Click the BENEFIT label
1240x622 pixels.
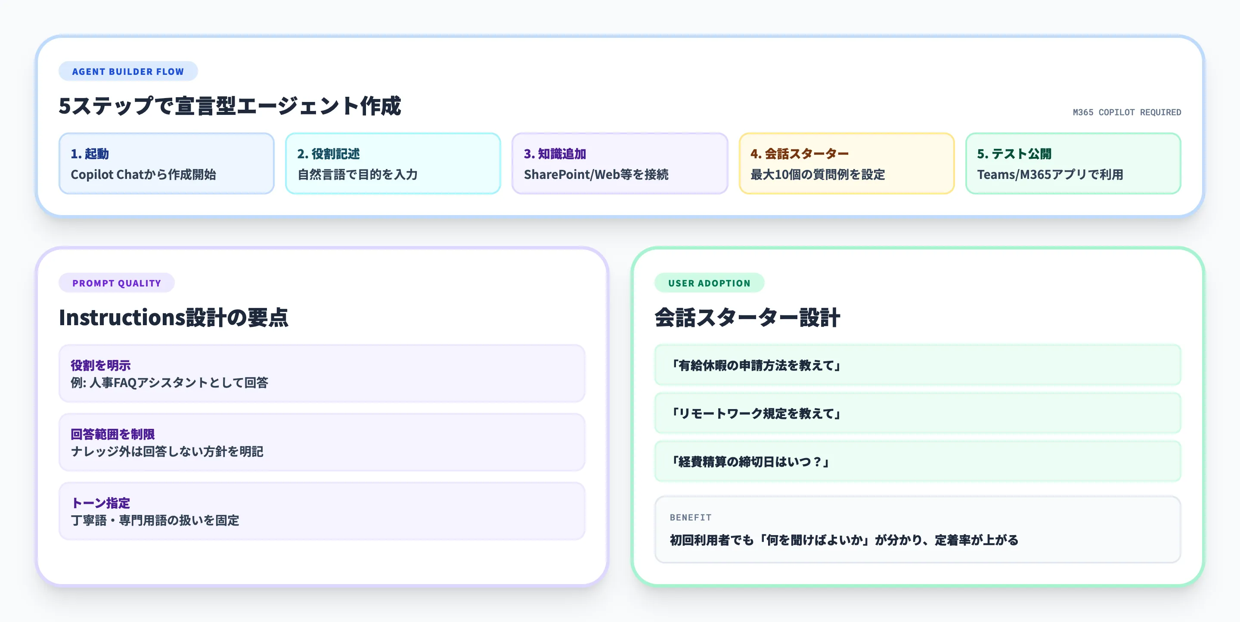click(690, 517)
